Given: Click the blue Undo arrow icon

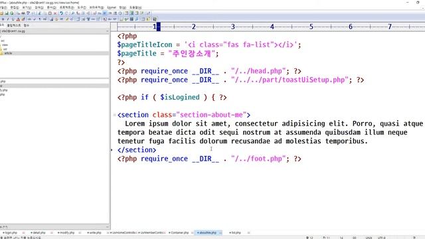Looking at the screenshot, I should tap(62, 13).
